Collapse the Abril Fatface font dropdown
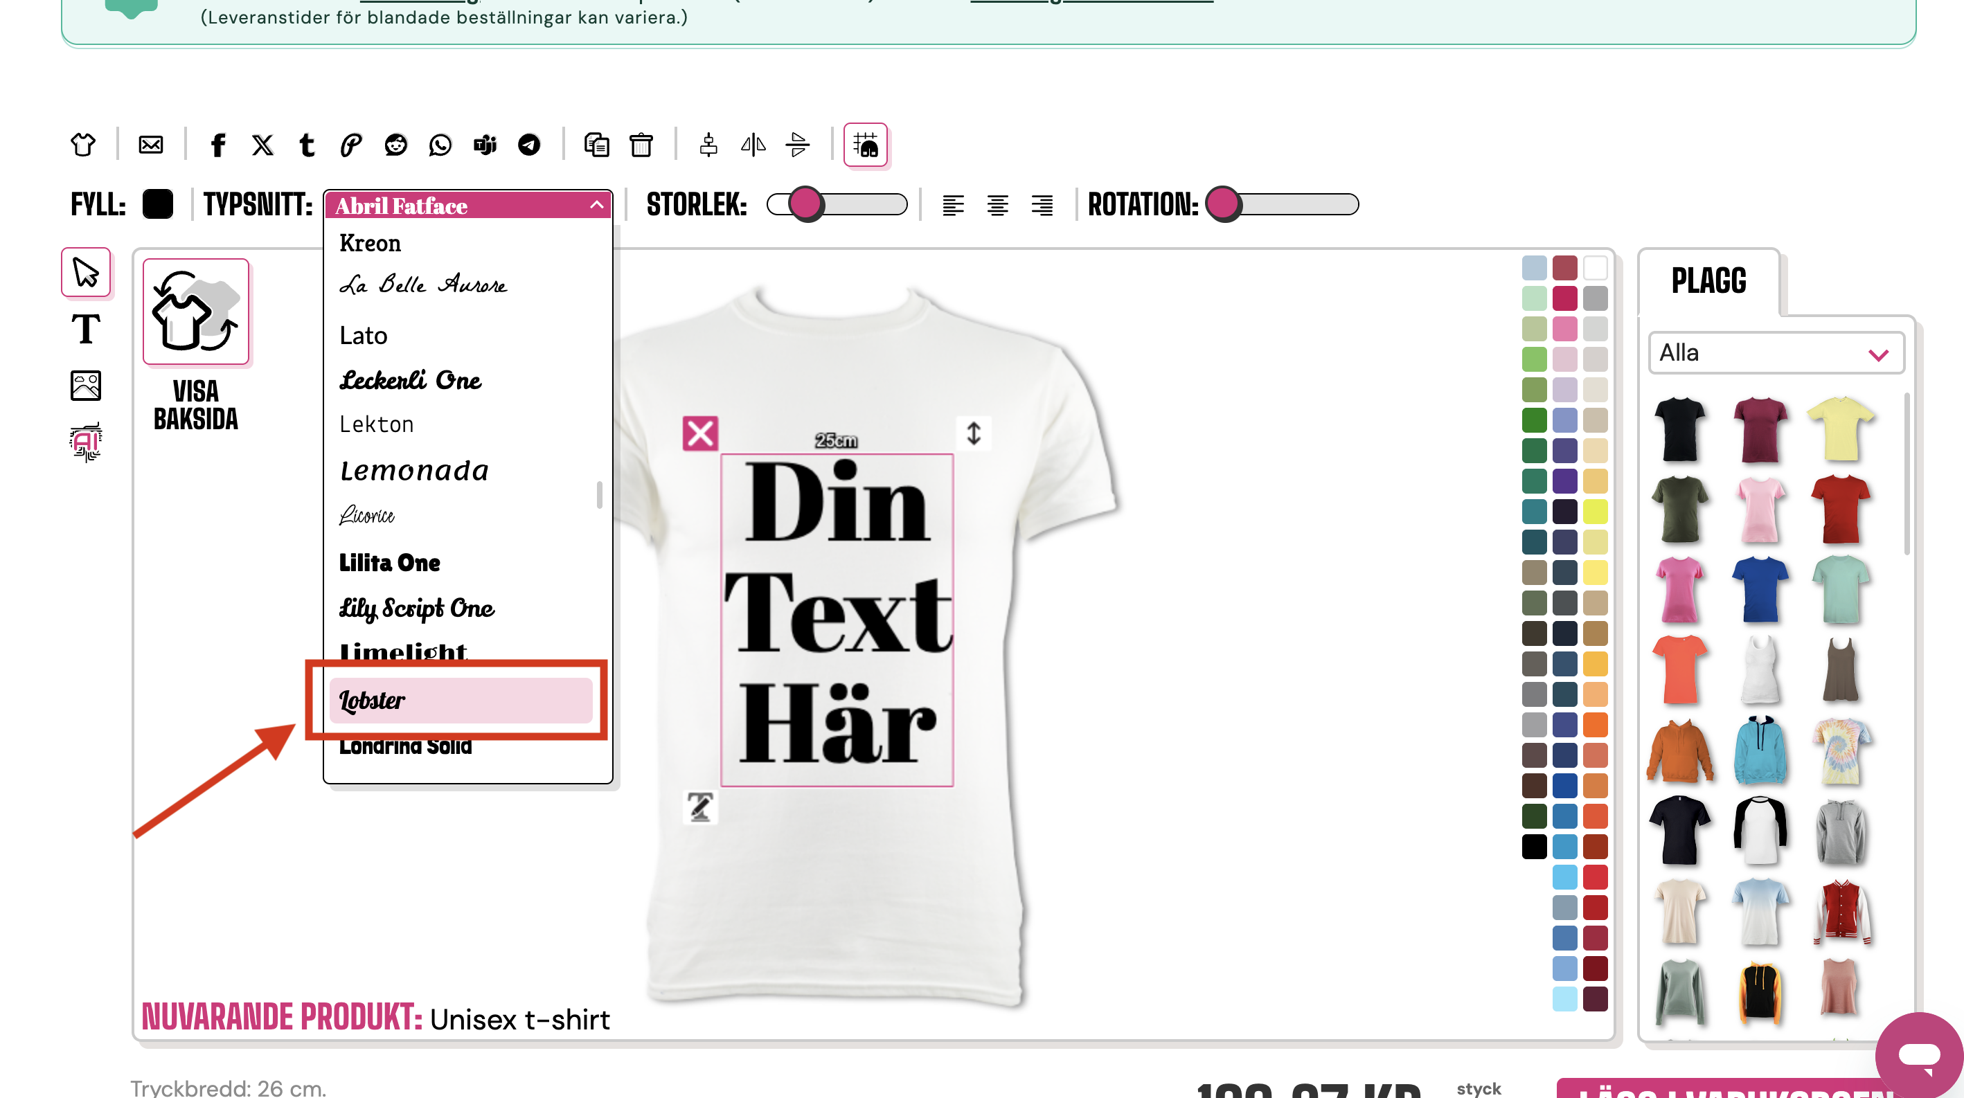The width and height of the screenshot is (1964, 1098). point(597,205)
